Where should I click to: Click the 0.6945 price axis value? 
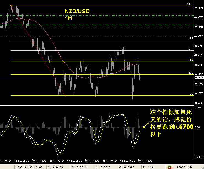(199, 27)
